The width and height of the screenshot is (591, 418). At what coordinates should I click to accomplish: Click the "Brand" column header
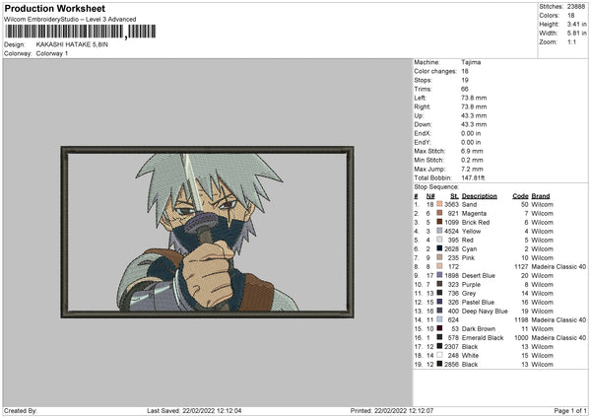tap(541, 196)
